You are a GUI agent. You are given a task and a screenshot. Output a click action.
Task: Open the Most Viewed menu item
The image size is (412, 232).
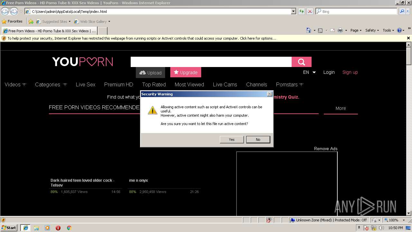click(189, 84)
